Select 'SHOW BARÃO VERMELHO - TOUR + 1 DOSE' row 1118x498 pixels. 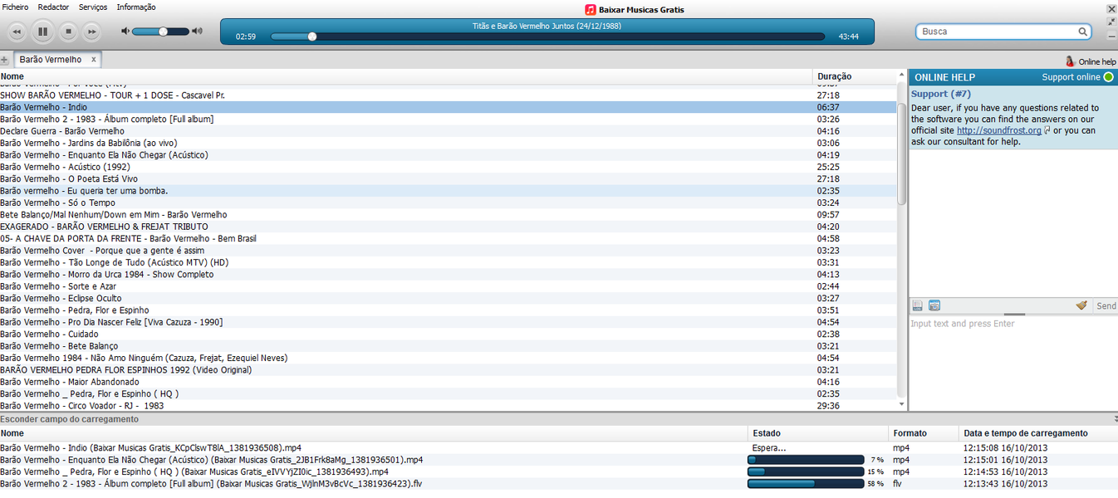tap(448, 95)
